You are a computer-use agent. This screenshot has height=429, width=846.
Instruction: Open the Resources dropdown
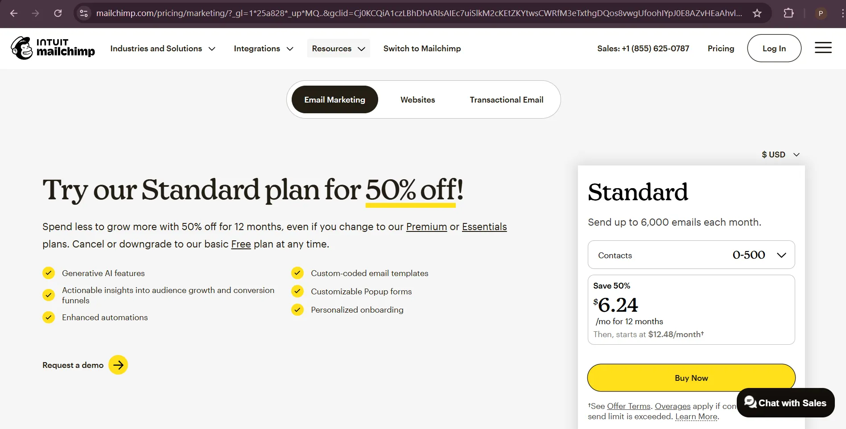[338, 49]
